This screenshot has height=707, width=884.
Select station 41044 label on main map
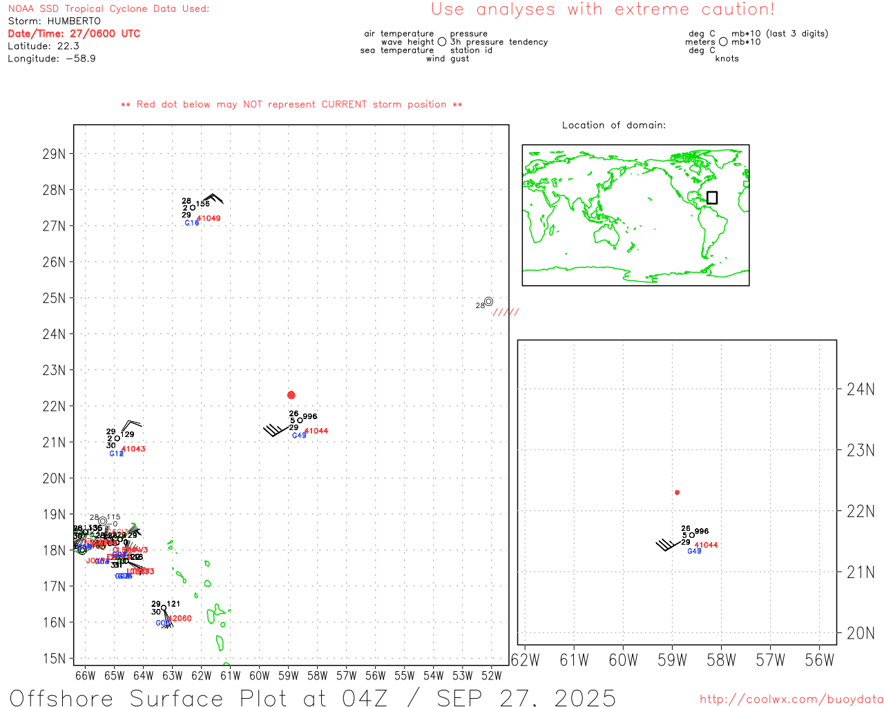pos(316,431)
